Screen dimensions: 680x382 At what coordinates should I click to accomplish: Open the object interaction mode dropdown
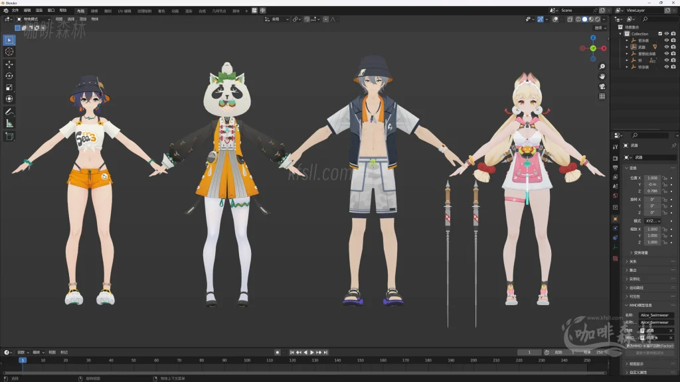pyautogui.click(x=34, y=19)
